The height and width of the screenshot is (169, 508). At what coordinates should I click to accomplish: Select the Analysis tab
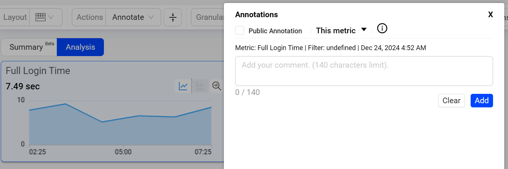coord(80,47)
